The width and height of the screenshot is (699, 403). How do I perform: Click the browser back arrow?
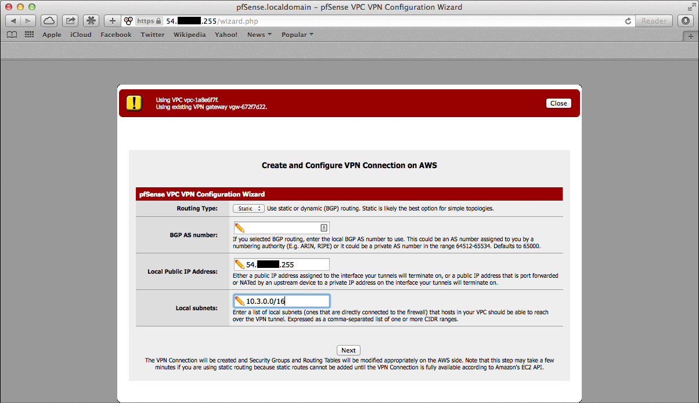(13, 21)
